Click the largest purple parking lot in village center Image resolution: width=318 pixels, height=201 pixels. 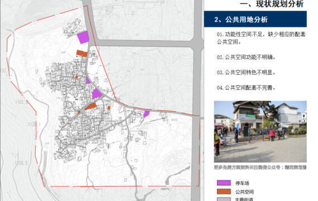(x=97, y=94)
